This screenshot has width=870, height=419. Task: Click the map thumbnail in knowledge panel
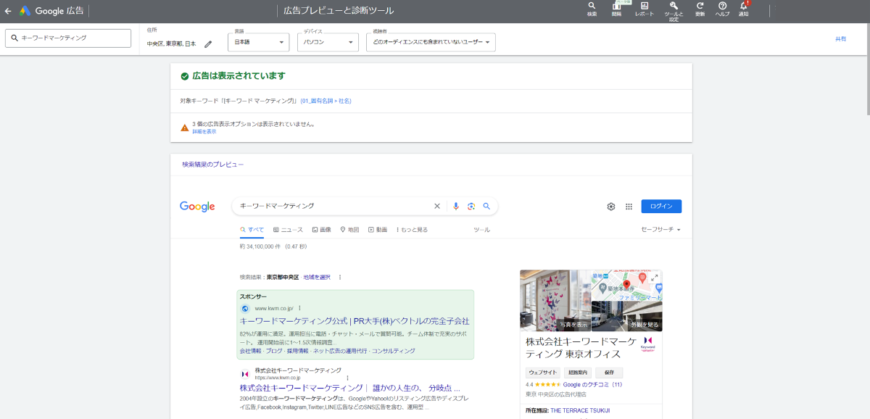tap(627, 286)
